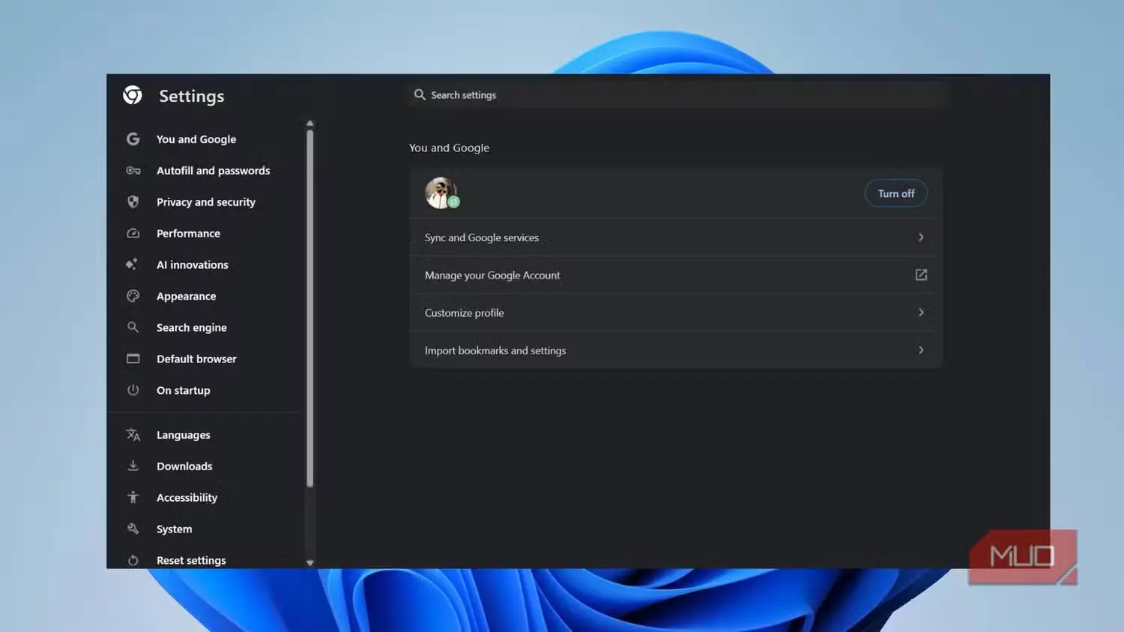Image resolution: width=1124 pixels, height=632 pixels.
Task: Click the sparkle icon for AI innovations
Action: coord(132,264)
